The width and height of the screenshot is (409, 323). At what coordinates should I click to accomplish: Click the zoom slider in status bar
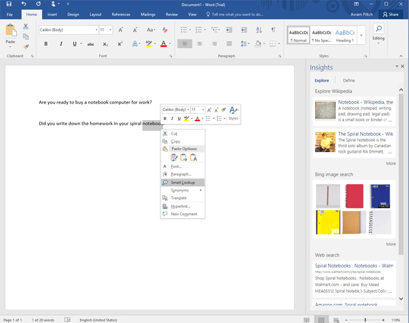coord(365,319)
